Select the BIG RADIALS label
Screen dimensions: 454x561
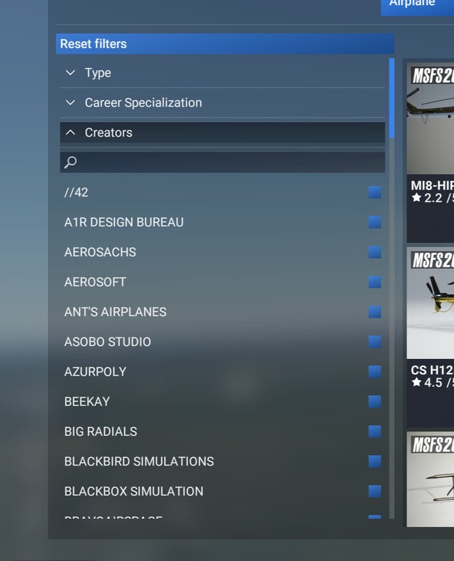[101, 431]
